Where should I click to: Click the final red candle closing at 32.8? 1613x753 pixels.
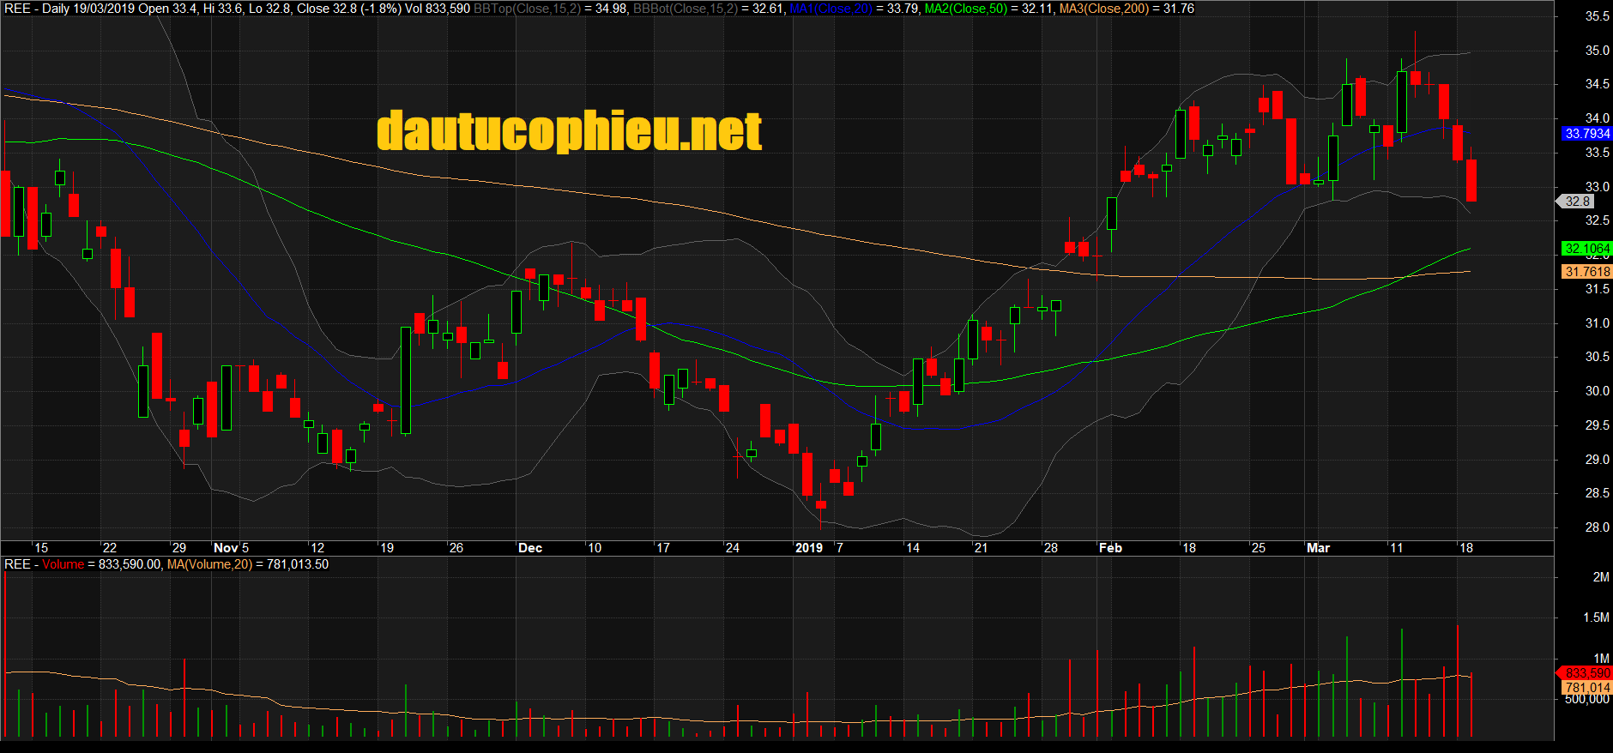point(1471,180)
